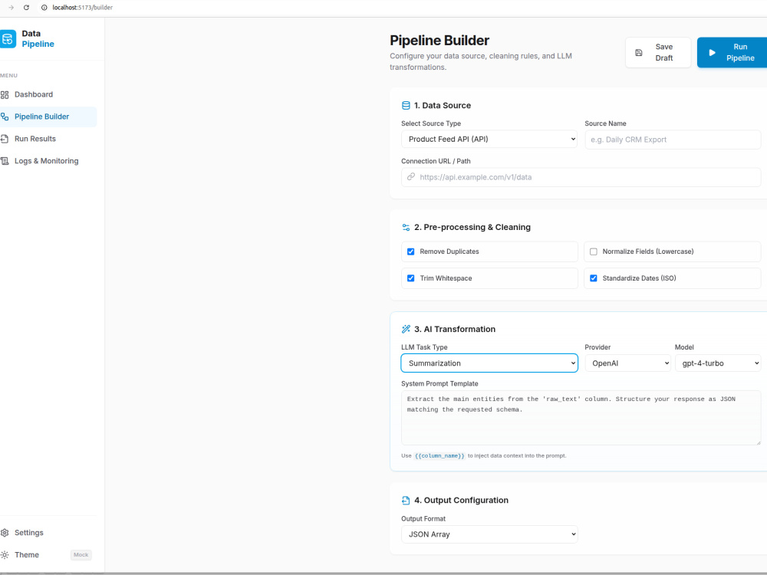
Task: Reload the page with browser refresh icon
Action: (x=26, y=8)
